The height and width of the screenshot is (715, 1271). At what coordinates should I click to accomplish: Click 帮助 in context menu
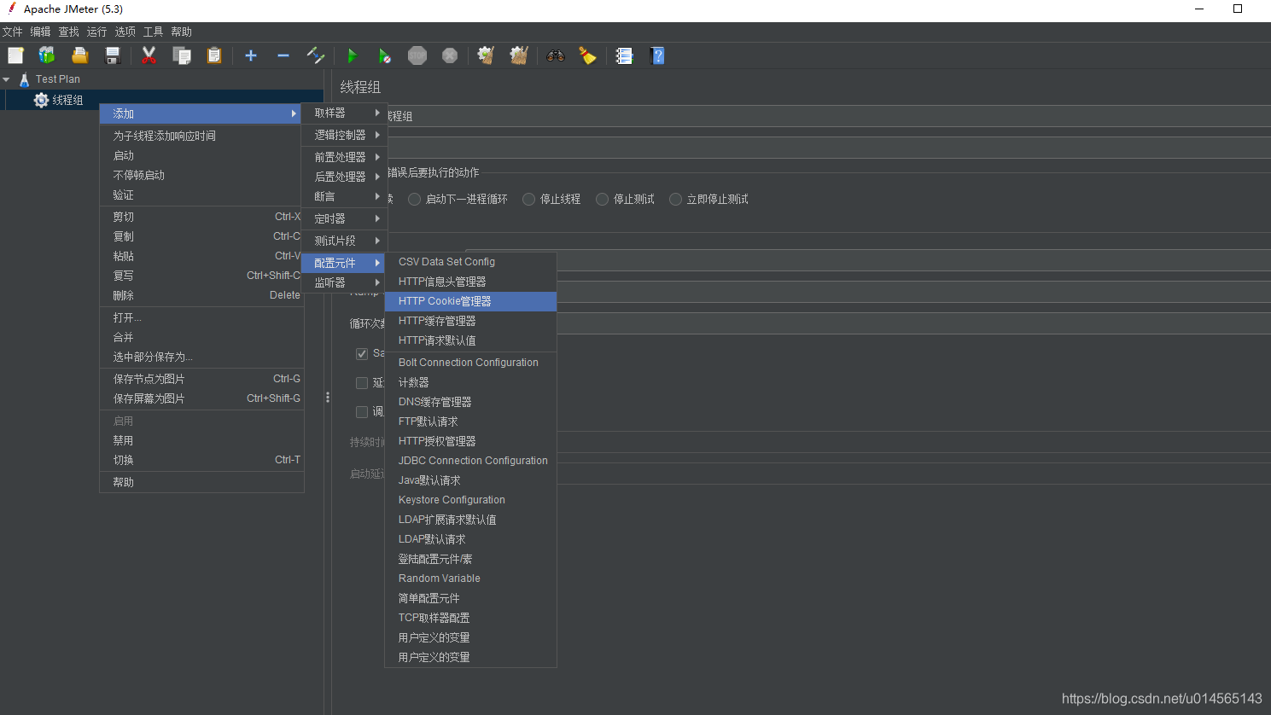[x=201, y=482]
